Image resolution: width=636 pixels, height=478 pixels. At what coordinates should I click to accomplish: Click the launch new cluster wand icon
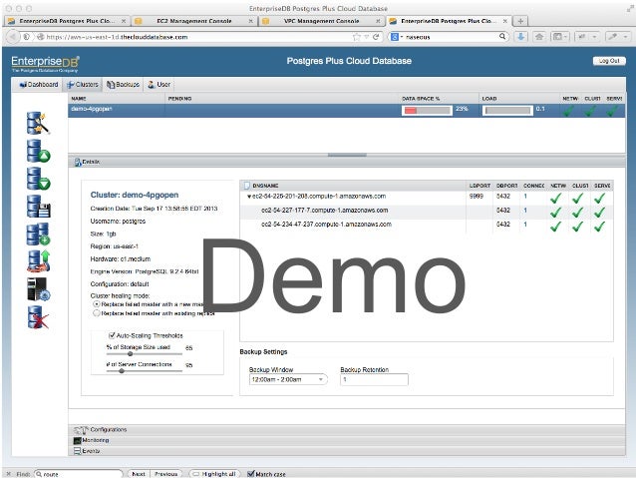(38, 124)
